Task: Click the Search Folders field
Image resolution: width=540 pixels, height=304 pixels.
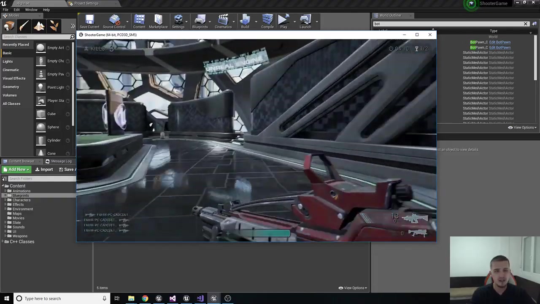Action: tap(41, 179)
